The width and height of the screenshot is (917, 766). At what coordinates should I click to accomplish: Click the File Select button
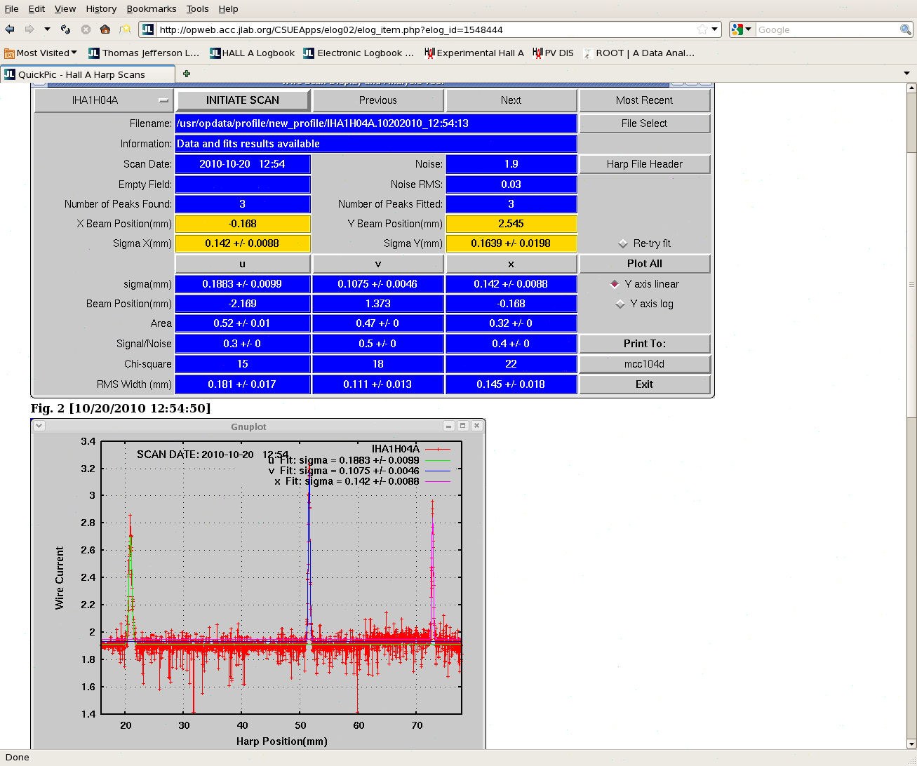pyautogui.click(x=644, y=123)
